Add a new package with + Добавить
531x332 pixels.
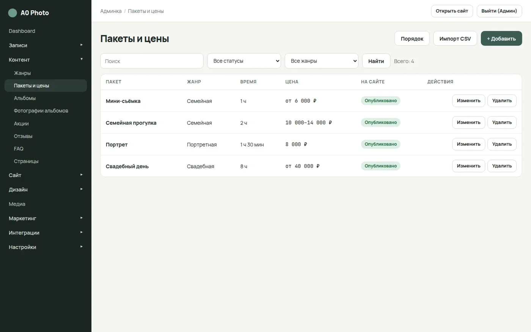pyautogui.click(x=501, y=39)
